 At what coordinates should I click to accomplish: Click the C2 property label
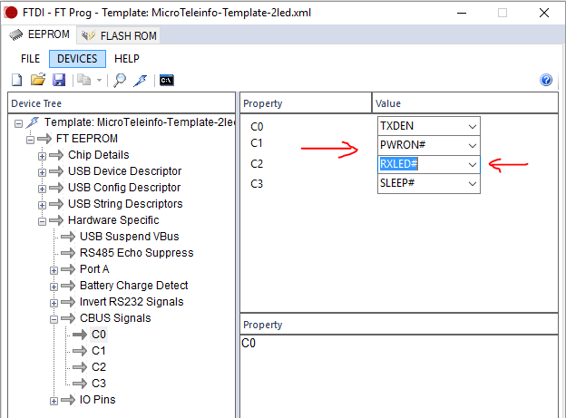point(257,164)
